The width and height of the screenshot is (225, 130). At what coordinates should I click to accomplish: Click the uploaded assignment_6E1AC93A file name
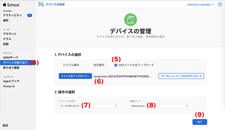[122, 76]
